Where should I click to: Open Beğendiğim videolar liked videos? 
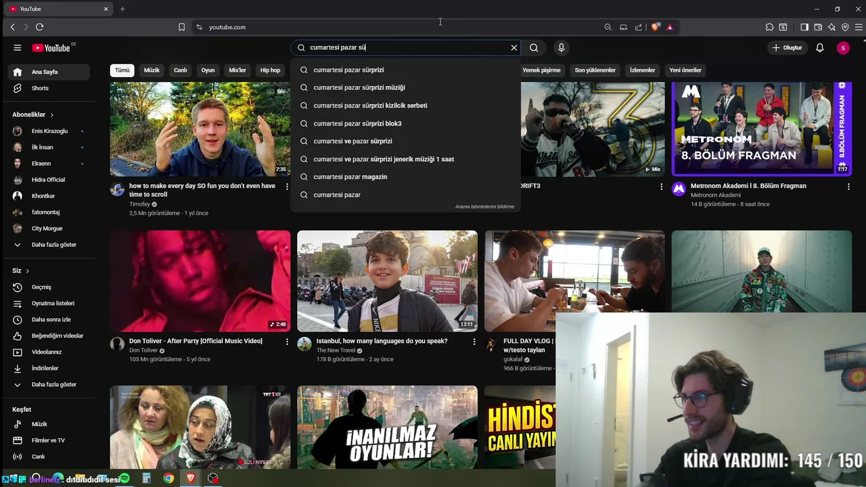(49, 336)
